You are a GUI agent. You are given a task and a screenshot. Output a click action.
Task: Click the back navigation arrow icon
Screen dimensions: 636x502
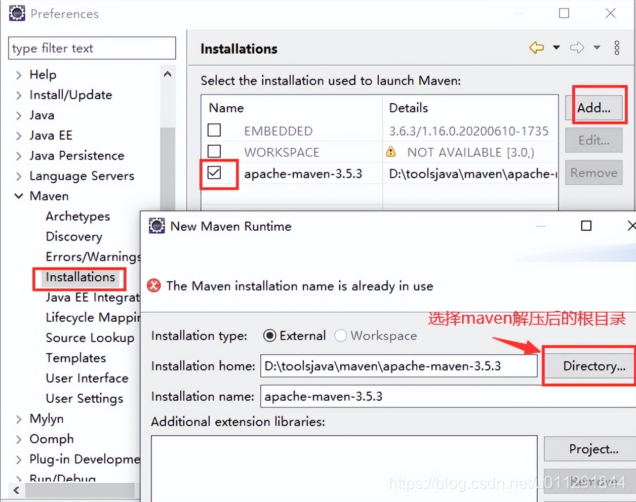pyautogui.click(x=536, y=47)
